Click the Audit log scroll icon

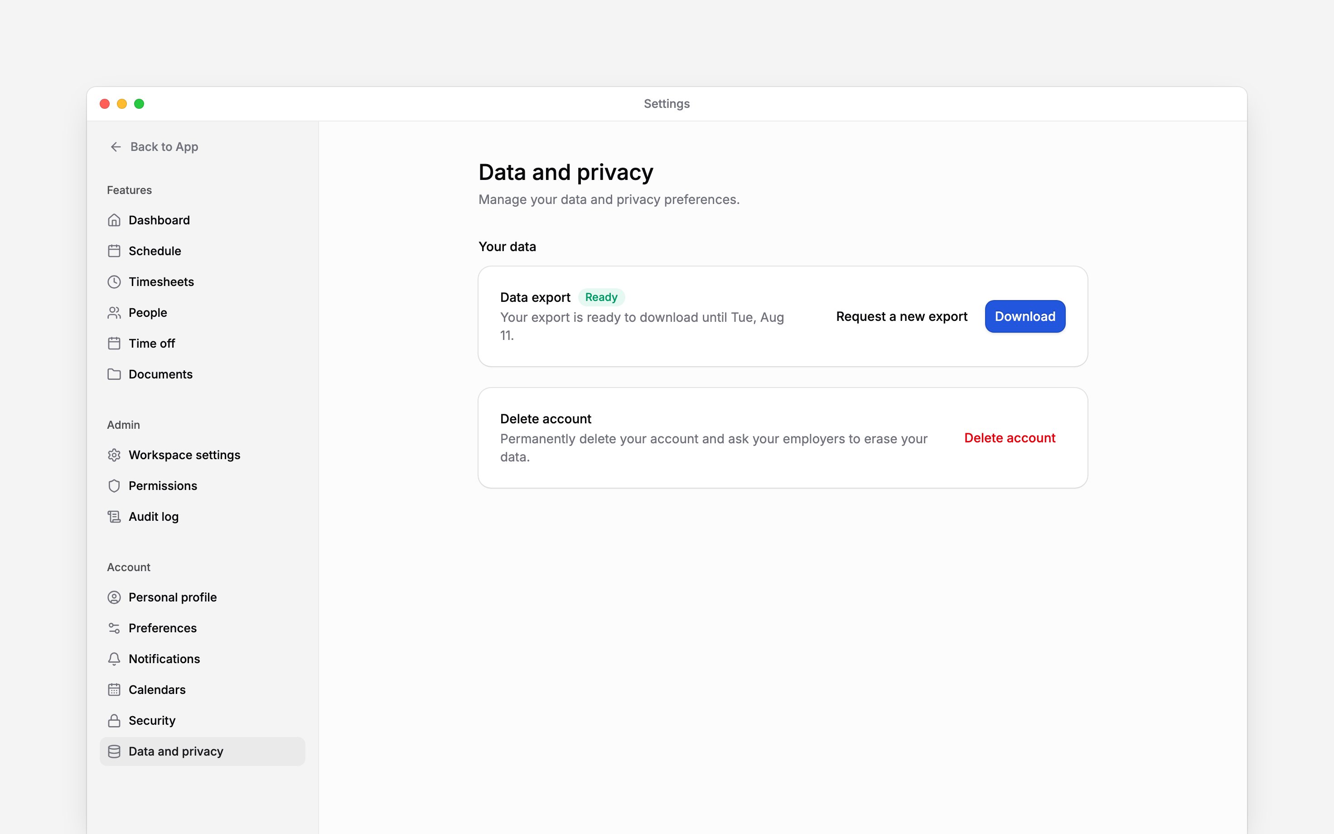click(114, 517)
